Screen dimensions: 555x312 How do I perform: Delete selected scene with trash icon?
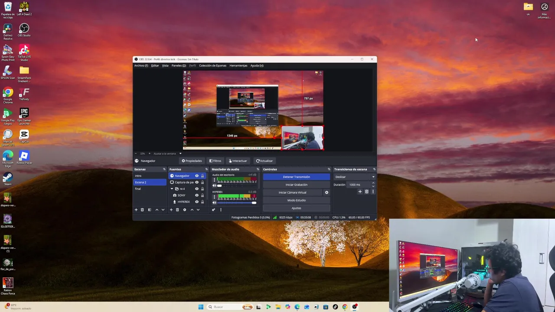point(142,210)
